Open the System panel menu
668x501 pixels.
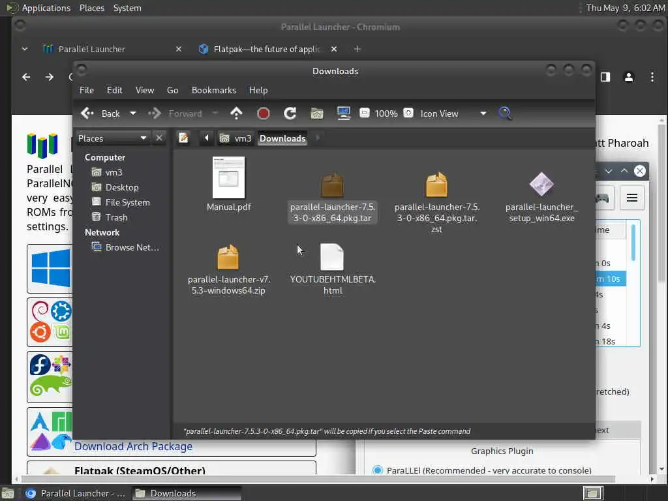click(127, 8)
